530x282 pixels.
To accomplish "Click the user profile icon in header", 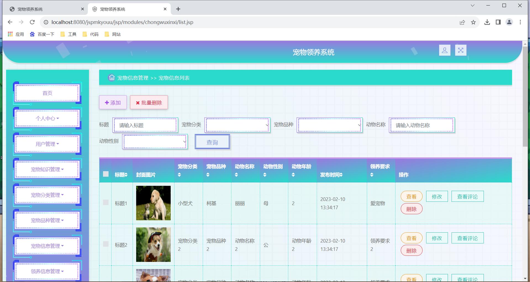I will click(x=445, y=50).
